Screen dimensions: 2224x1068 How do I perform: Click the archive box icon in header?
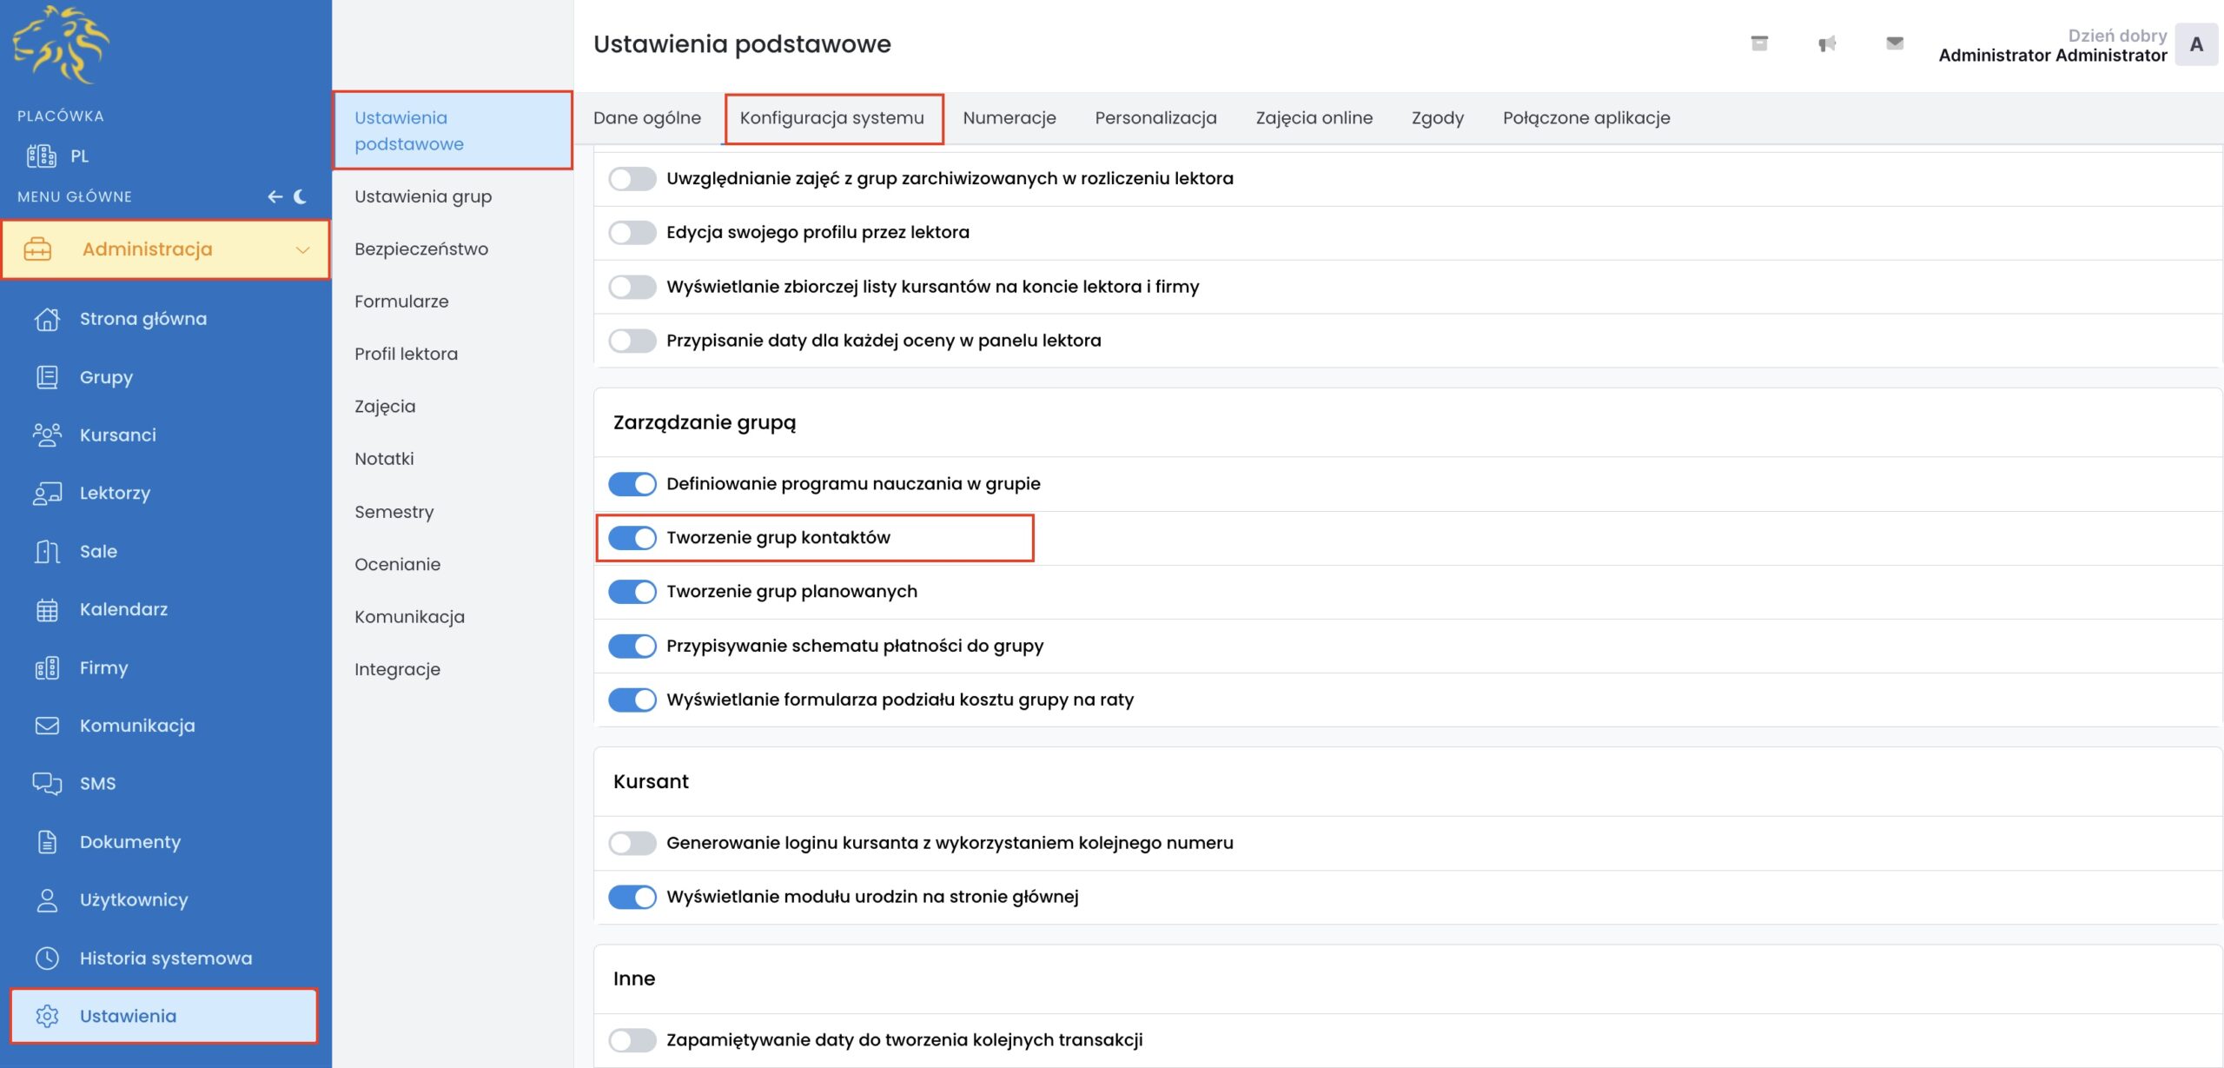[1758, 43]
